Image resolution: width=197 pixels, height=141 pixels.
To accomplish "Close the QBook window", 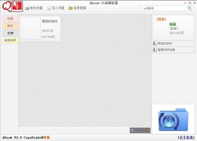I will pos(195,3).
